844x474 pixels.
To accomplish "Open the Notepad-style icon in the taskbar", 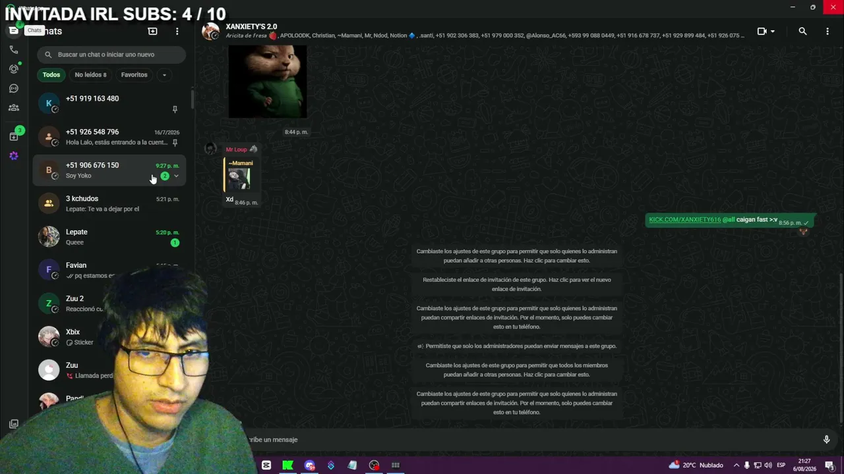I will click(352, 465).
